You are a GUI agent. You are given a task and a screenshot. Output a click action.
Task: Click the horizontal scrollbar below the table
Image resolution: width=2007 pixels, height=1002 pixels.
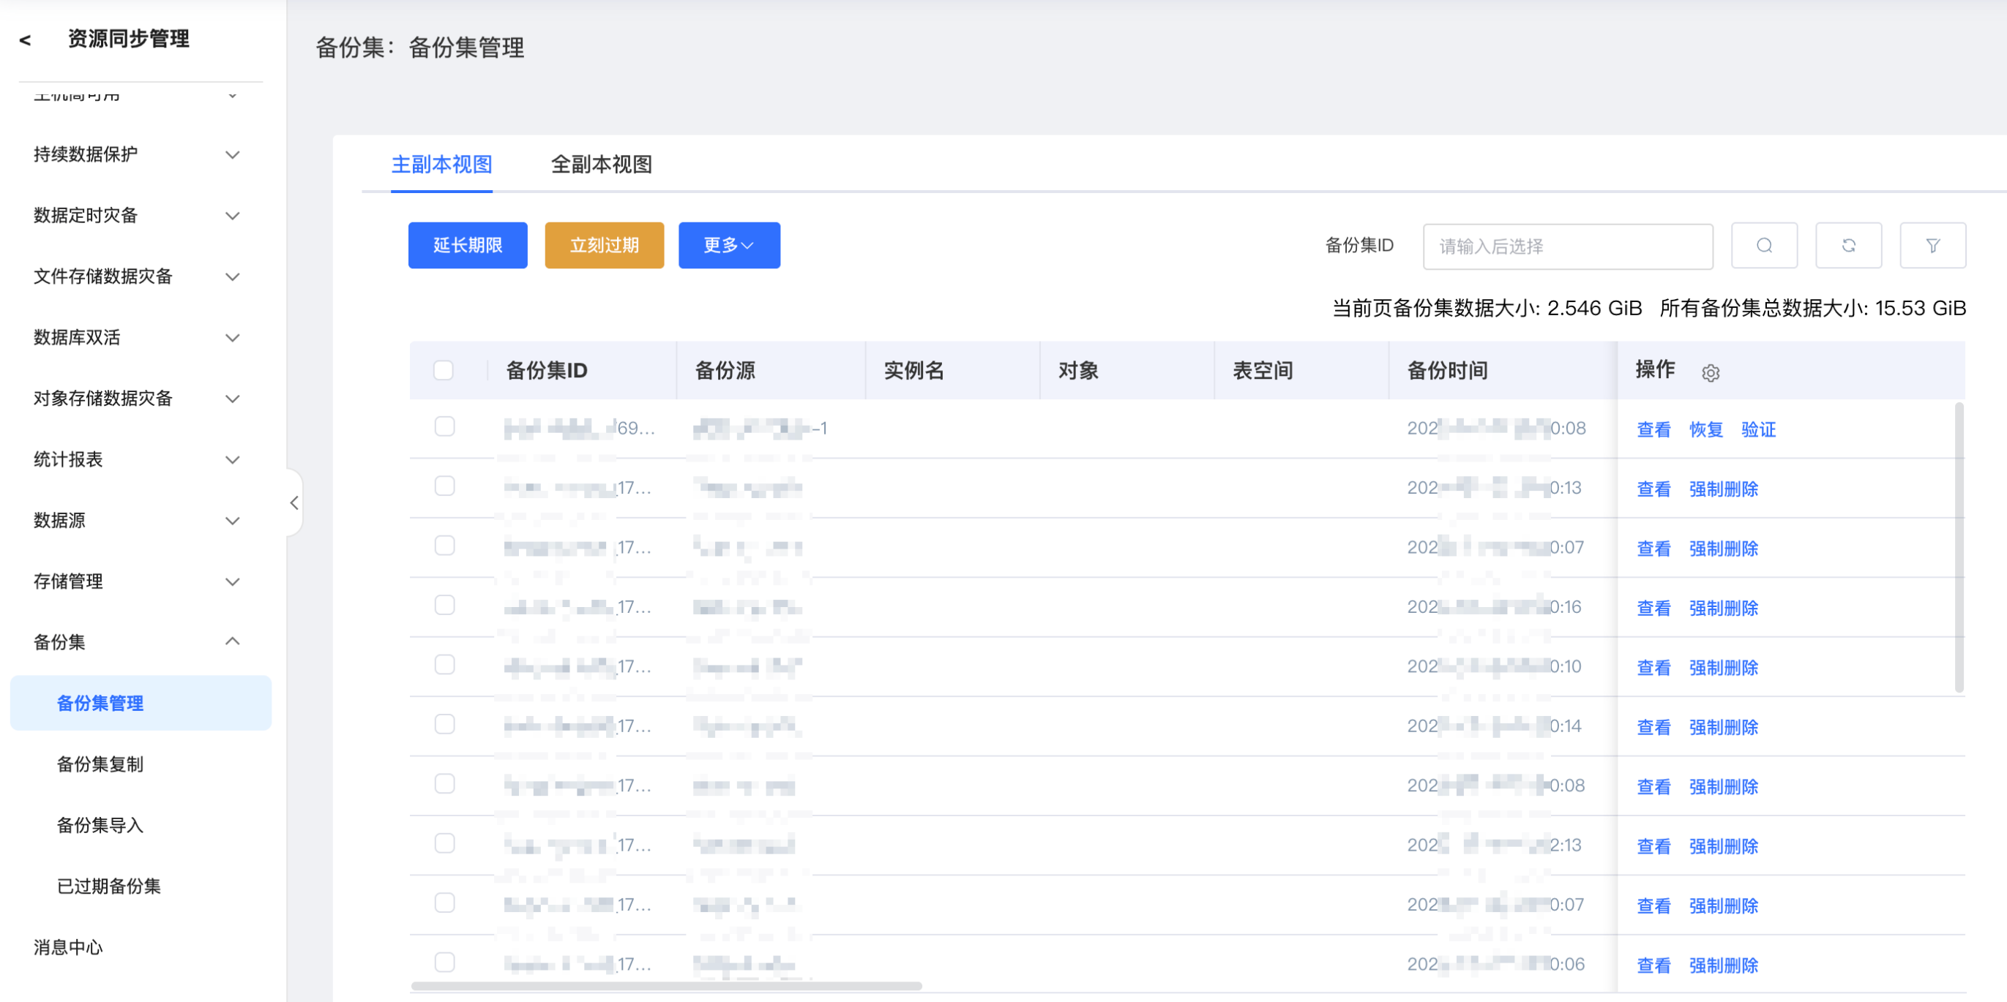pyautogui.click(x=666, y=987)
